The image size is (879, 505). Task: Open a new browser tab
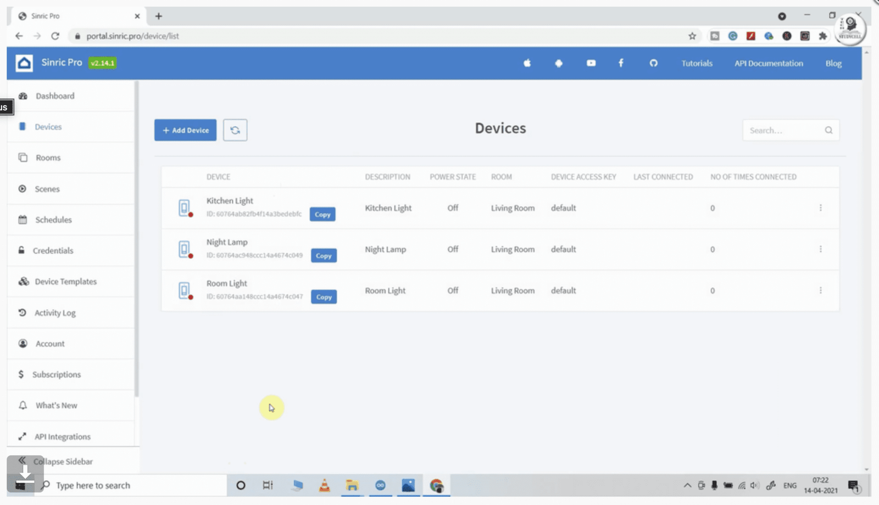coord(159,16)
